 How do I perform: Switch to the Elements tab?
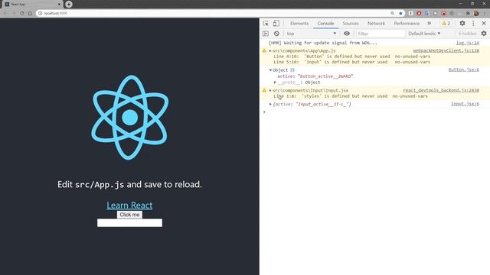[299, 24]
